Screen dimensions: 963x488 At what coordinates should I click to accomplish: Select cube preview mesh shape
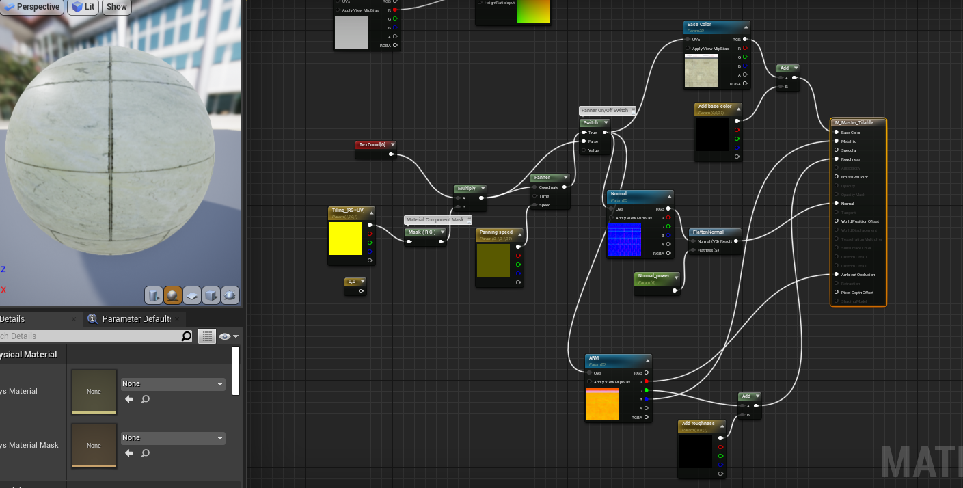coord(211,295)
